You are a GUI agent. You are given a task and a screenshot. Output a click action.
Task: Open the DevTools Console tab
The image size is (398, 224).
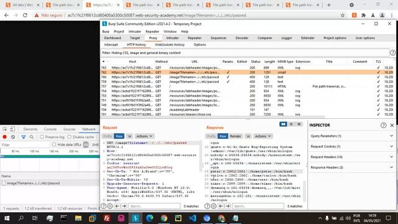50,129
